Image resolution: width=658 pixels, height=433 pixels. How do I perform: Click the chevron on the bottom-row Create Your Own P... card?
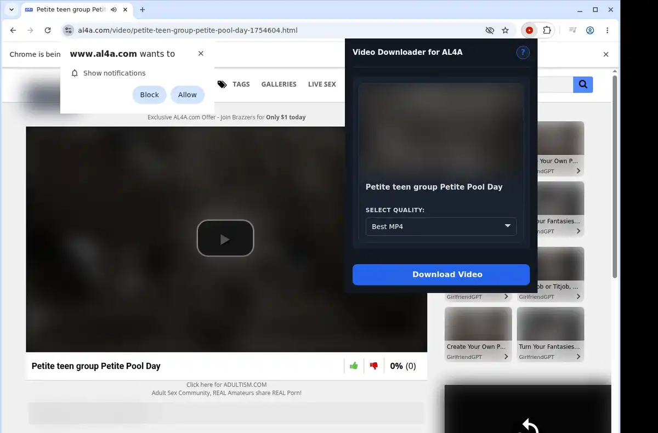(x=506, y=357)
